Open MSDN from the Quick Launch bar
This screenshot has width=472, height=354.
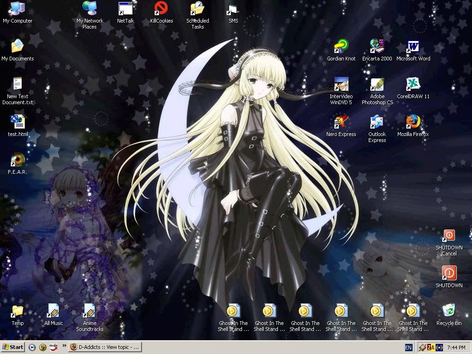click(53, 347)
